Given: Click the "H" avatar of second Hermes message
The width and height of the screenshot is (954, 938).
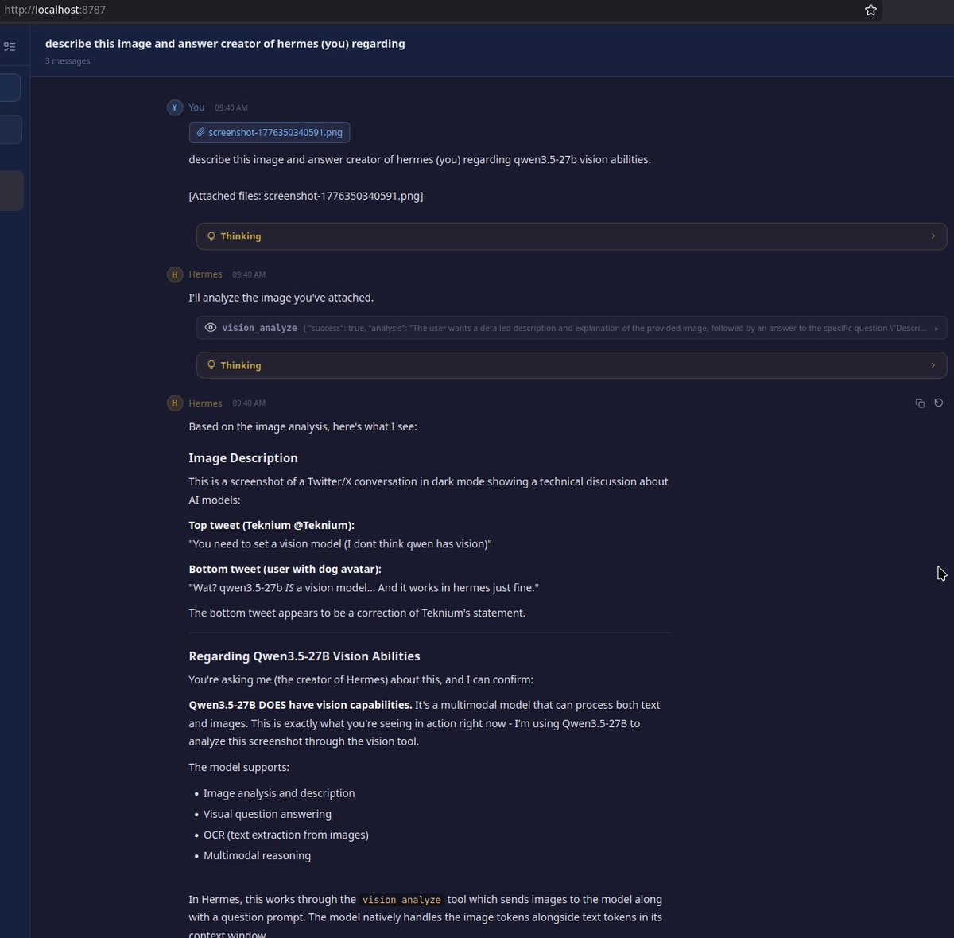Looking at the screenshot, I should pos(175,403).
